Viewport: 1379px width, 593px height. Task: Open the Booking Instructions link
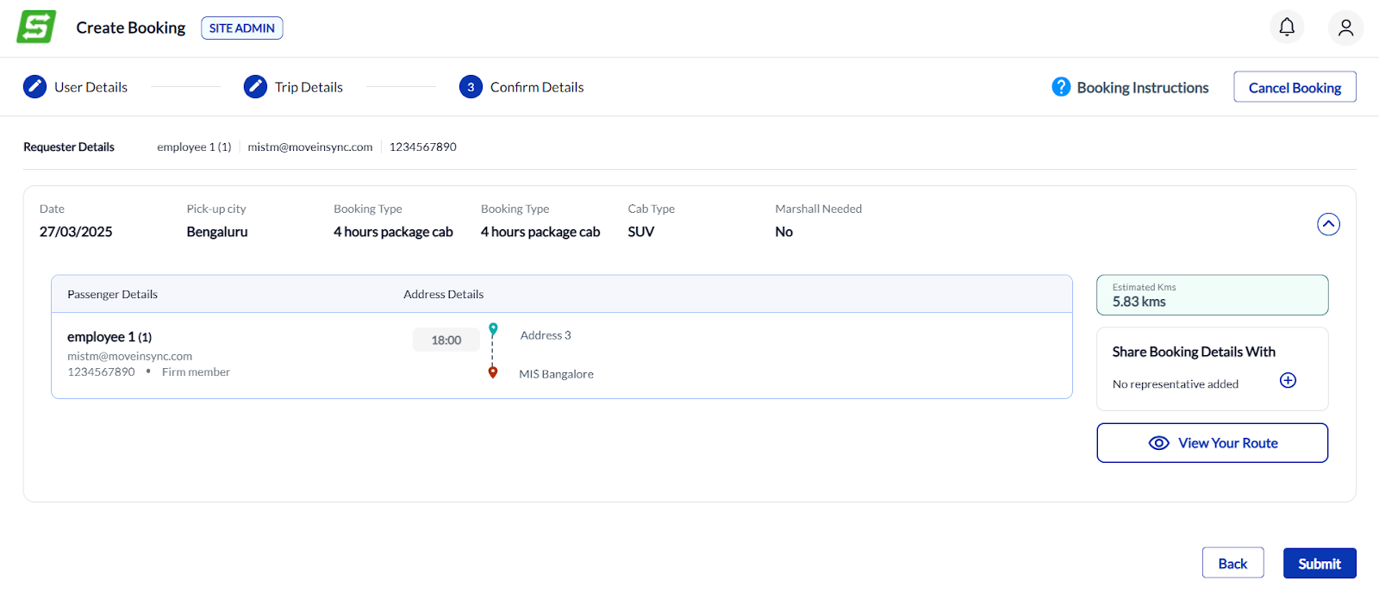click(1142, 88)
